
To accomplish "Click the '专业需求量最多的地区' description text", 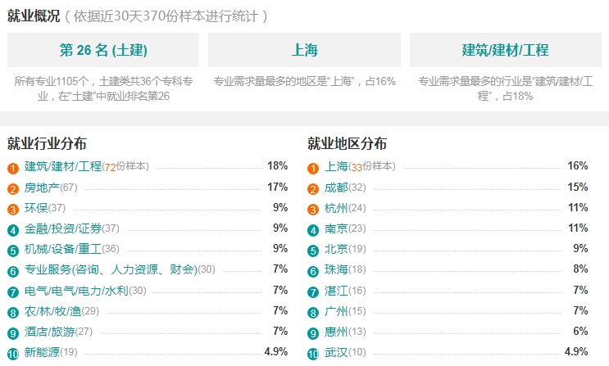I will coord(305,81).
